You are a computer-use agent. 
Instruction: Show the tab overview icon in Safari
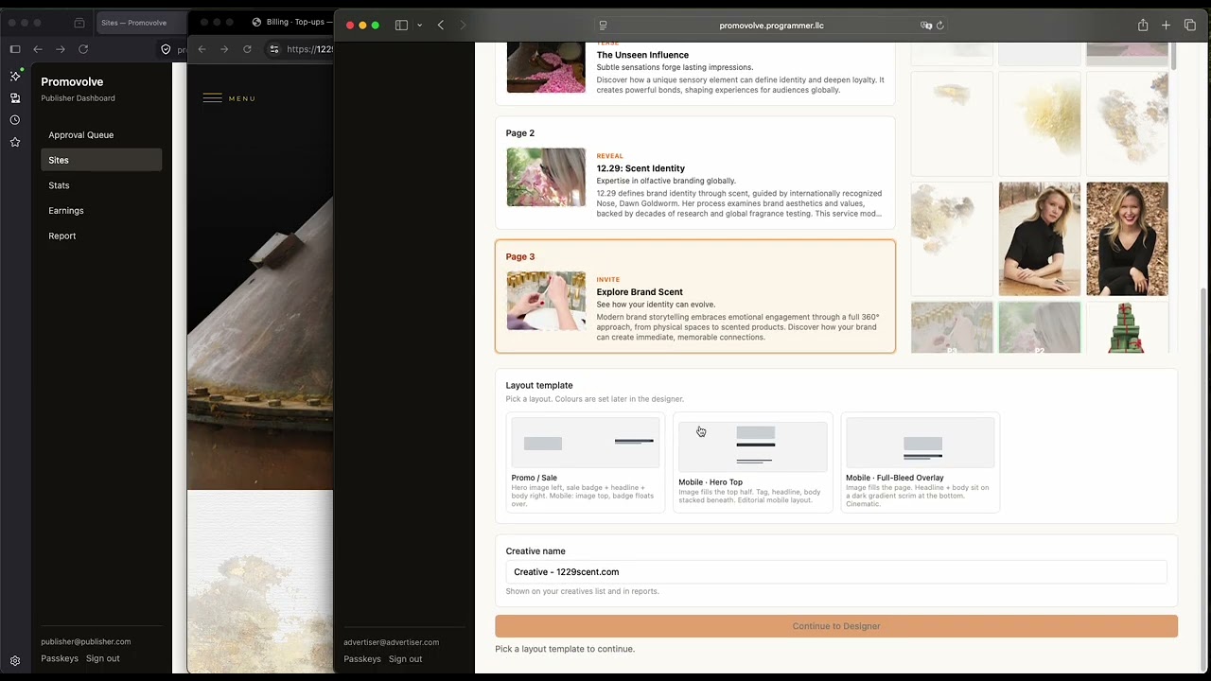1190,26
